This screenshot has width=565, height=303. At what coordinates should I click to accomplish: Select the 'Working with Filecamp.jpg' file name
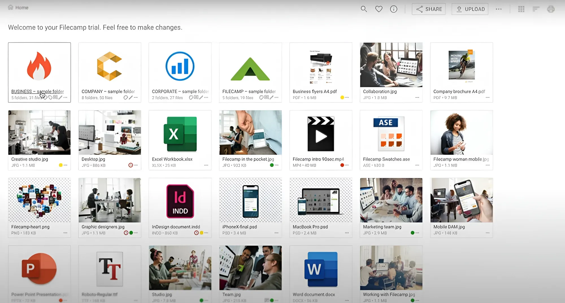(389, 295)
